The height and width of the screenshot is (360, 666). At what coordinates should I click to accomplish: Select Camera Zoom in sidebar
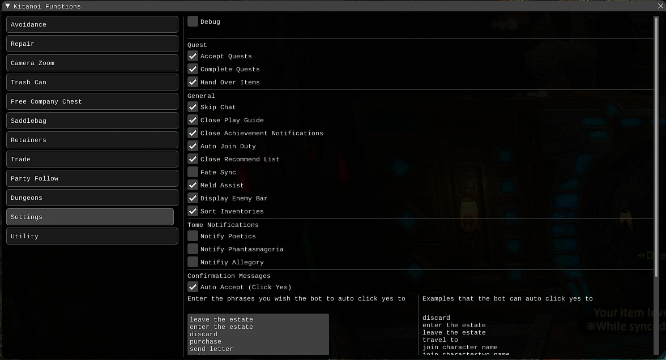pyautogui.click(x=92, y=63)
